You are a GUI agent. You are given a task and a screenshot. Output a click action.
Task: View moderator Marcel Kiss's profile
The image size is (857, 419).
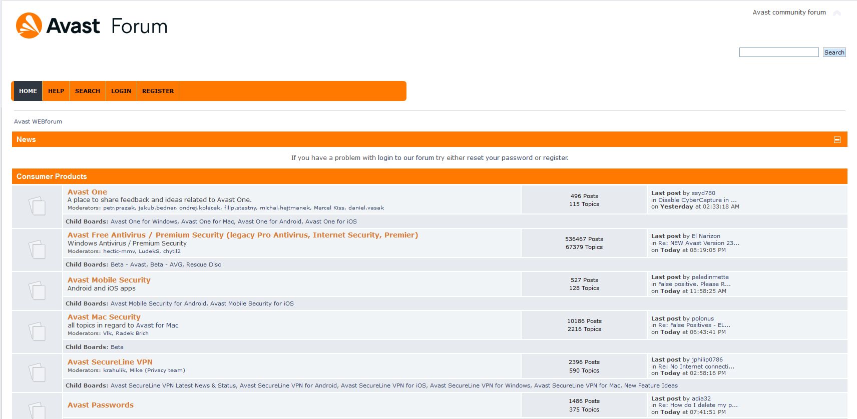click(x=329, y=208)
